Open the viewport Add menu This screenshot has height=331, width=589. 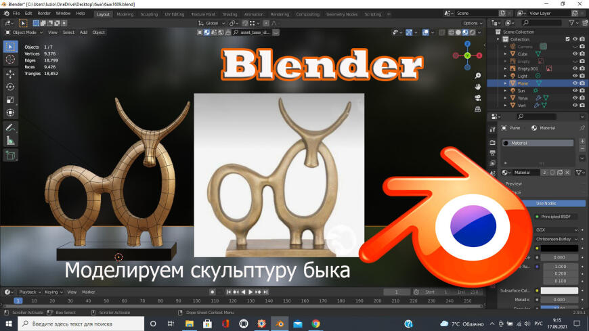pyautogui.click(x=83, y=32)
